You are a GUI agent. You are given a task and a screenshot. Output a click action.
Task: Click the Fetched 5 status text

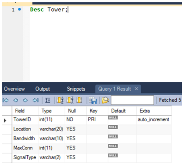pos(170,100)
